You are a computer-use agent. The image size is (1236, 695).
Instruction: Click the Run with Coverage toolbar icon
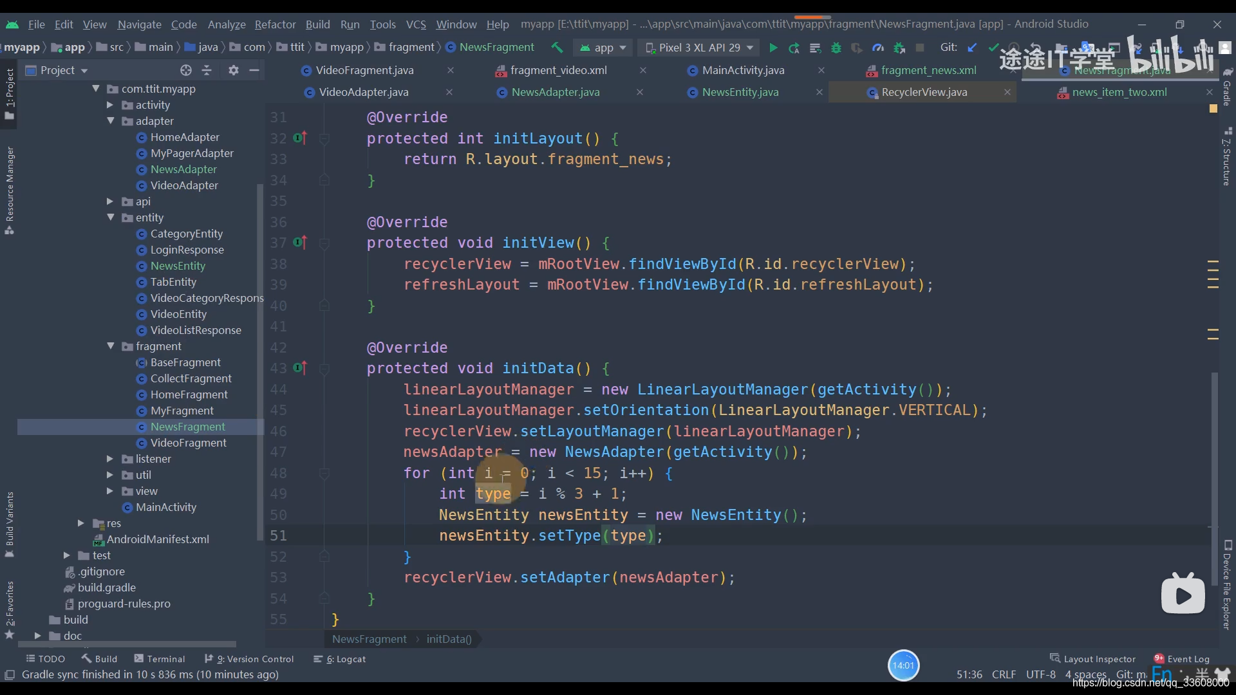pos(857,48)
